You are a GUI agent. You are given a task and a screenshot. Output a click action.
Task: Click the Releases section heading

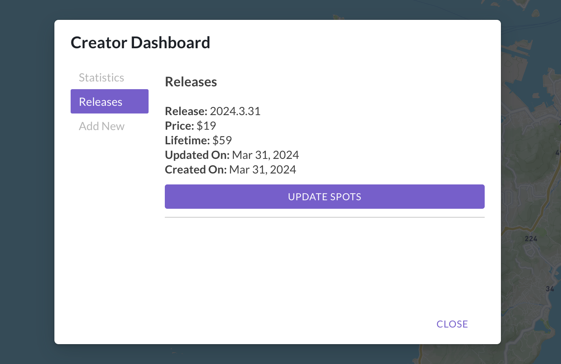pos(191,82)
